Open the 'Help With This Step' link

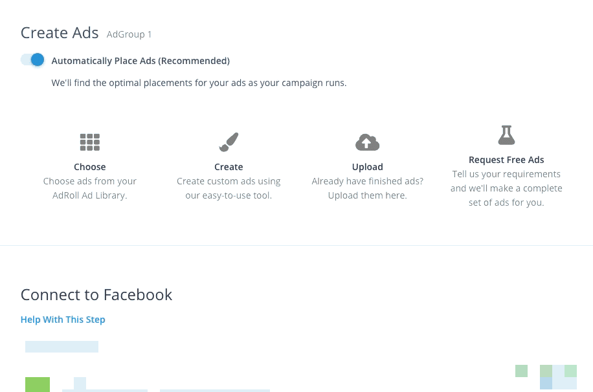click(63, 320)
